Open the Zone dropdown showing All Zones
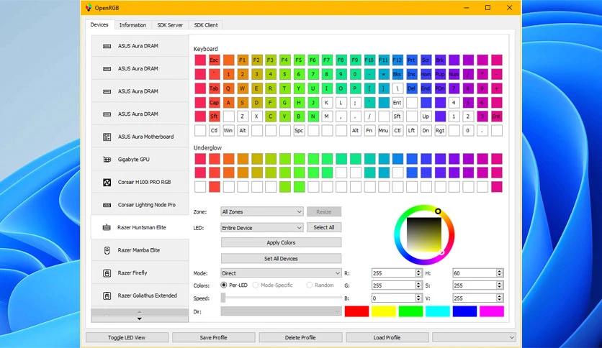Screen dimensions: 602x348 click(262, 211)
